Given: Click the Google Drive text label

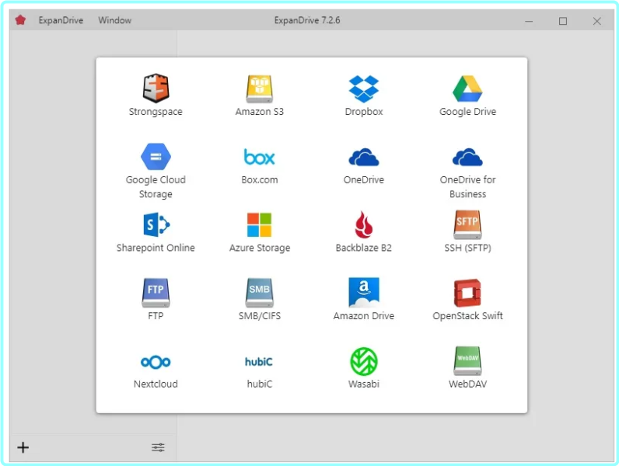Looking at the screenshot, I should [467, 112].
